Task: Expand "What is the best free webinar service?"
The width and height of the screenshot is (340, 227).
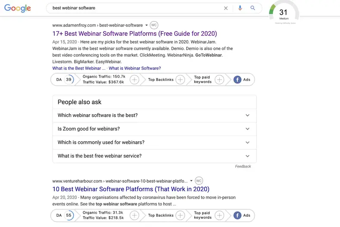Action: tap(247, 156)
